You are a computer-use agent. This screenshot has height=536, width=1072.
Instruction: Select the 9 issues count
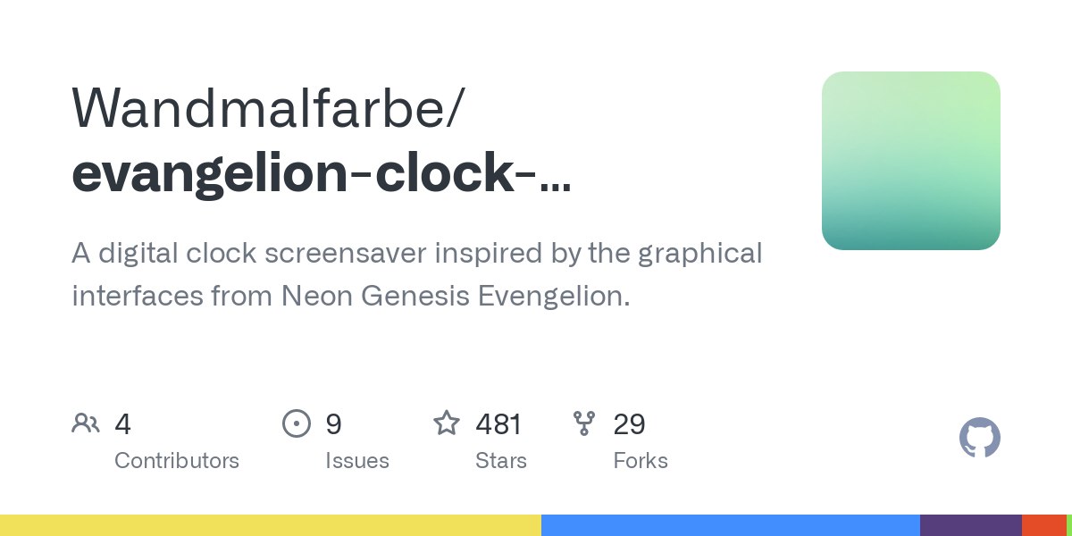point(333,423)
